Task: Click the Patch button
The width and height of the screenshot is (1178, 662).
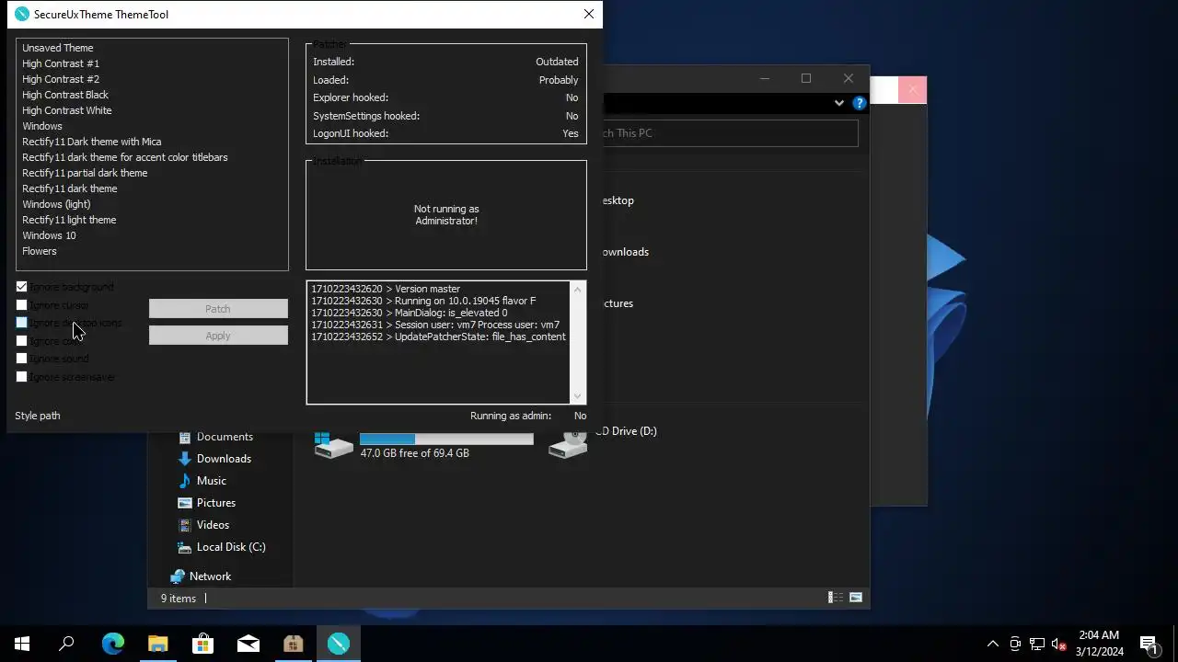Action: 218,309
